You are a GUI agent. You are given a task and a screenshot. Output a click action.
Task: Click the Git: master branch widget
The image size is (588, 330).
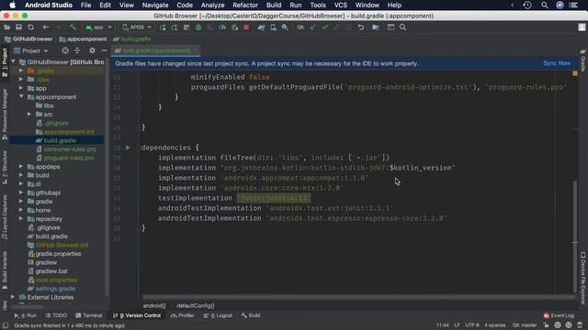(525, 325)
